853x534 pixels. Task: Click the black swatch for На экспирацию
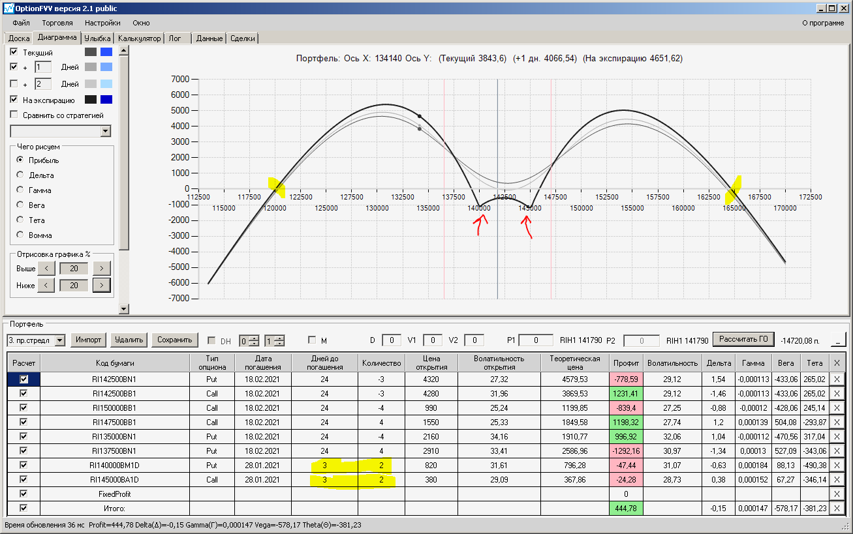point(91,100)
